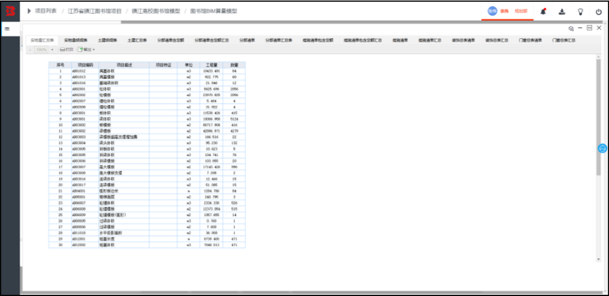
Task: Open the 土建汇总表 tab
Action: pyautogui.click(x=137, y=40)
